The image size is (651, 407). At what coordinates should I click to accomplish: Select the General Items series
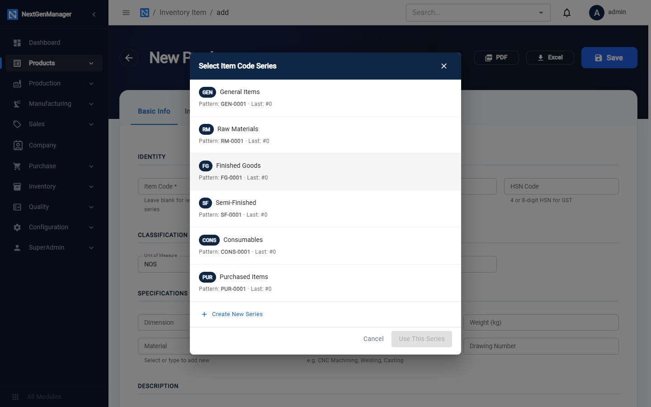coord(325,98)
